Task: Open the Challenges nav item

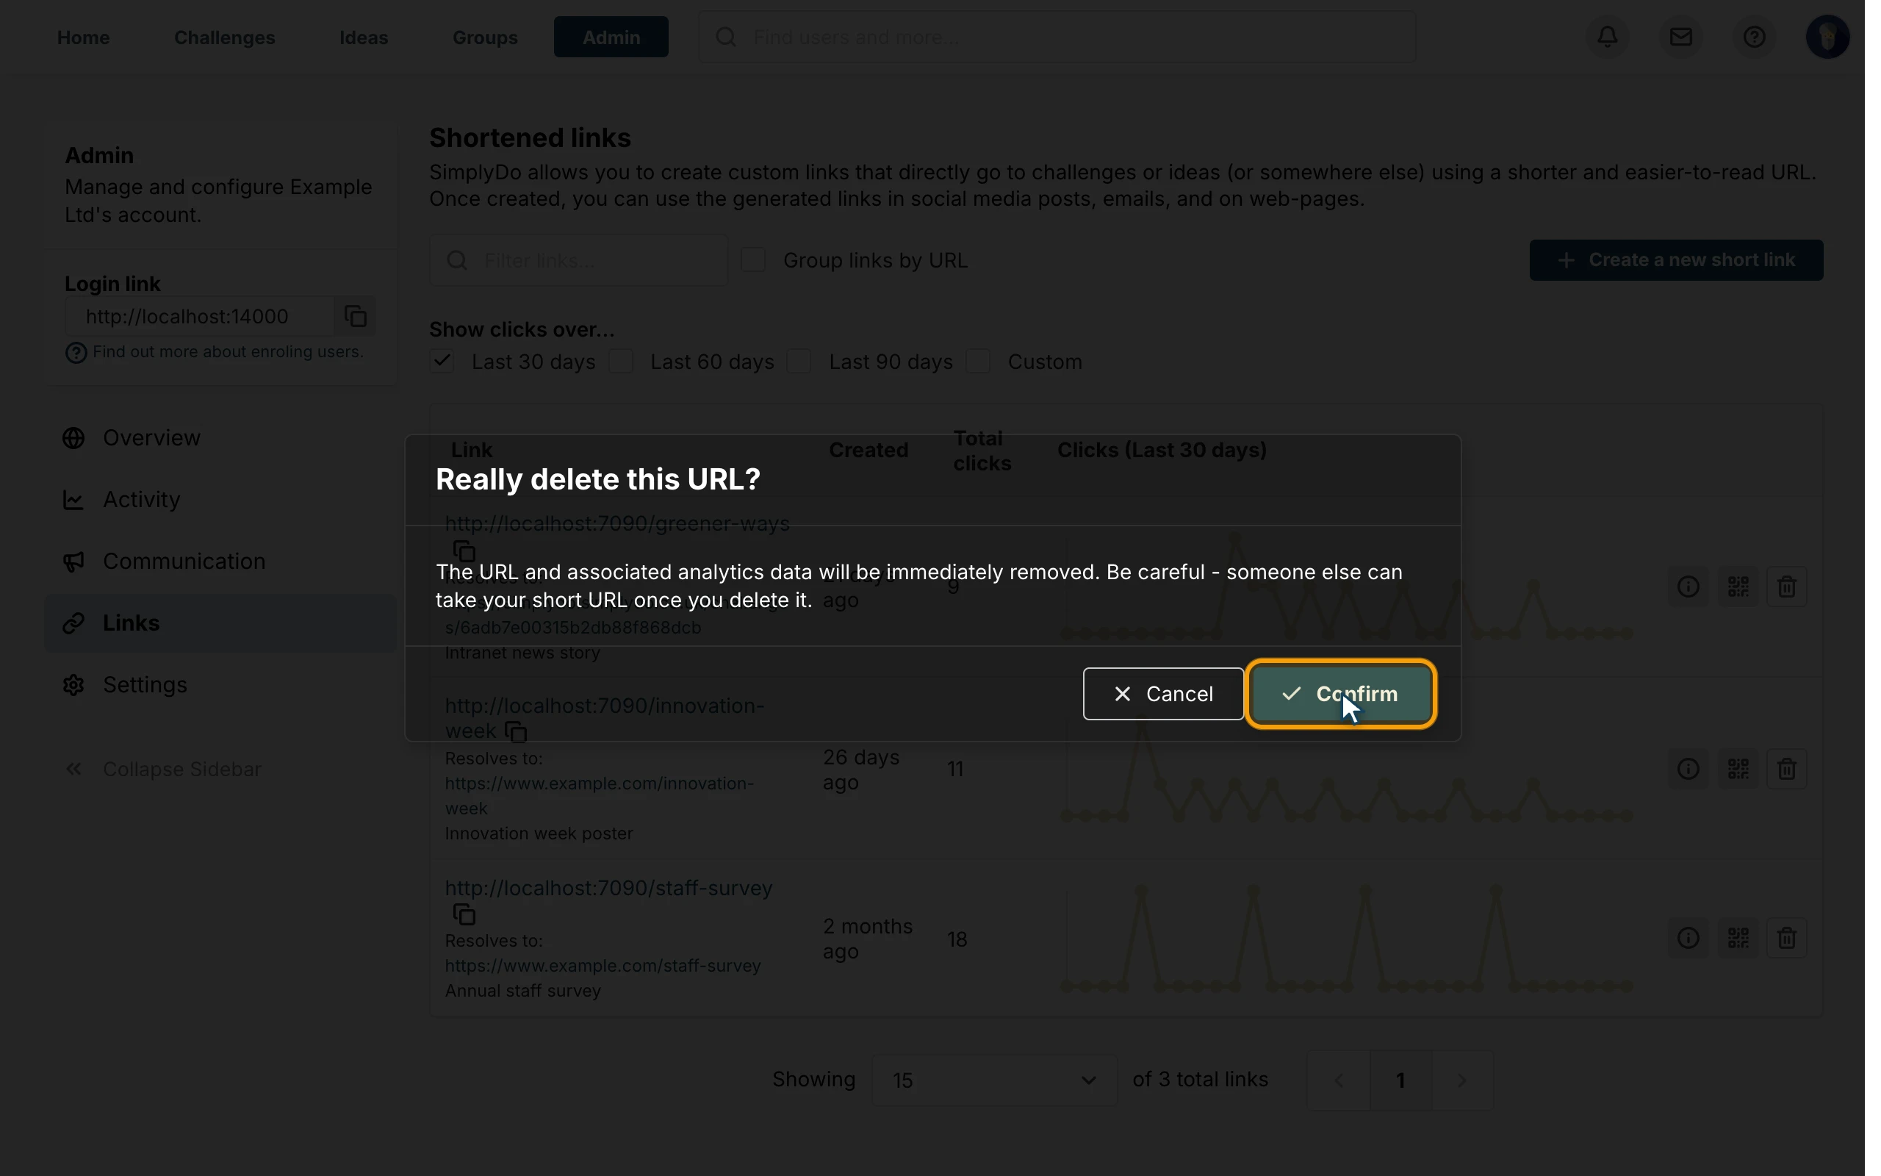Action: (x=225, y=37)
